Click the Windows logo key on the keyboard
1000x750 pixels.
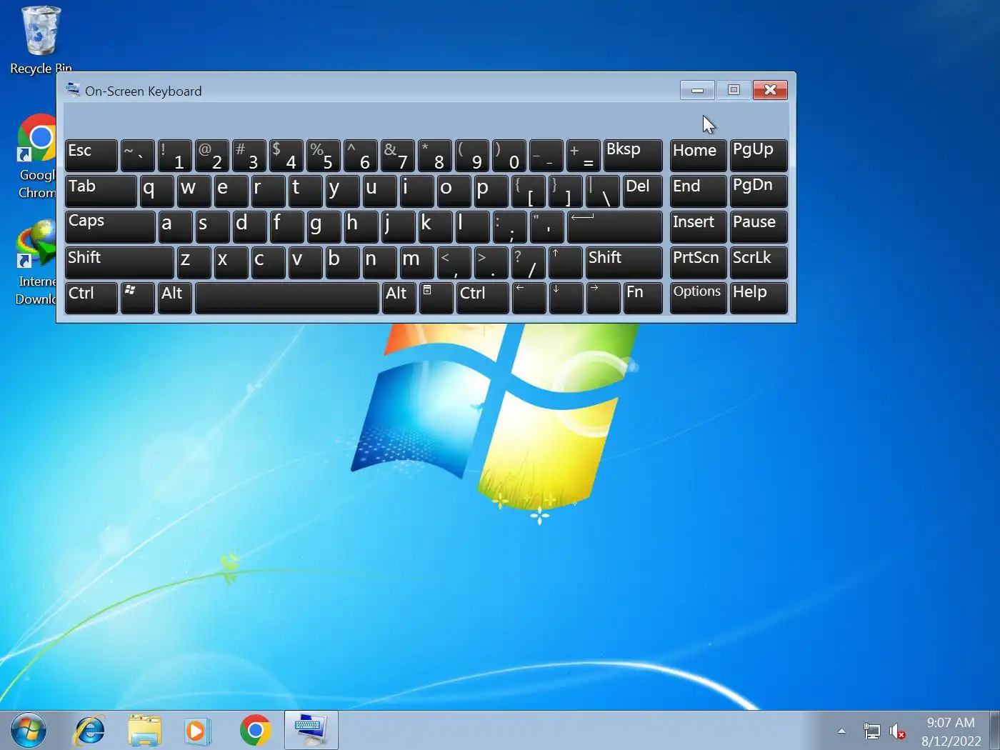(137, 298)
